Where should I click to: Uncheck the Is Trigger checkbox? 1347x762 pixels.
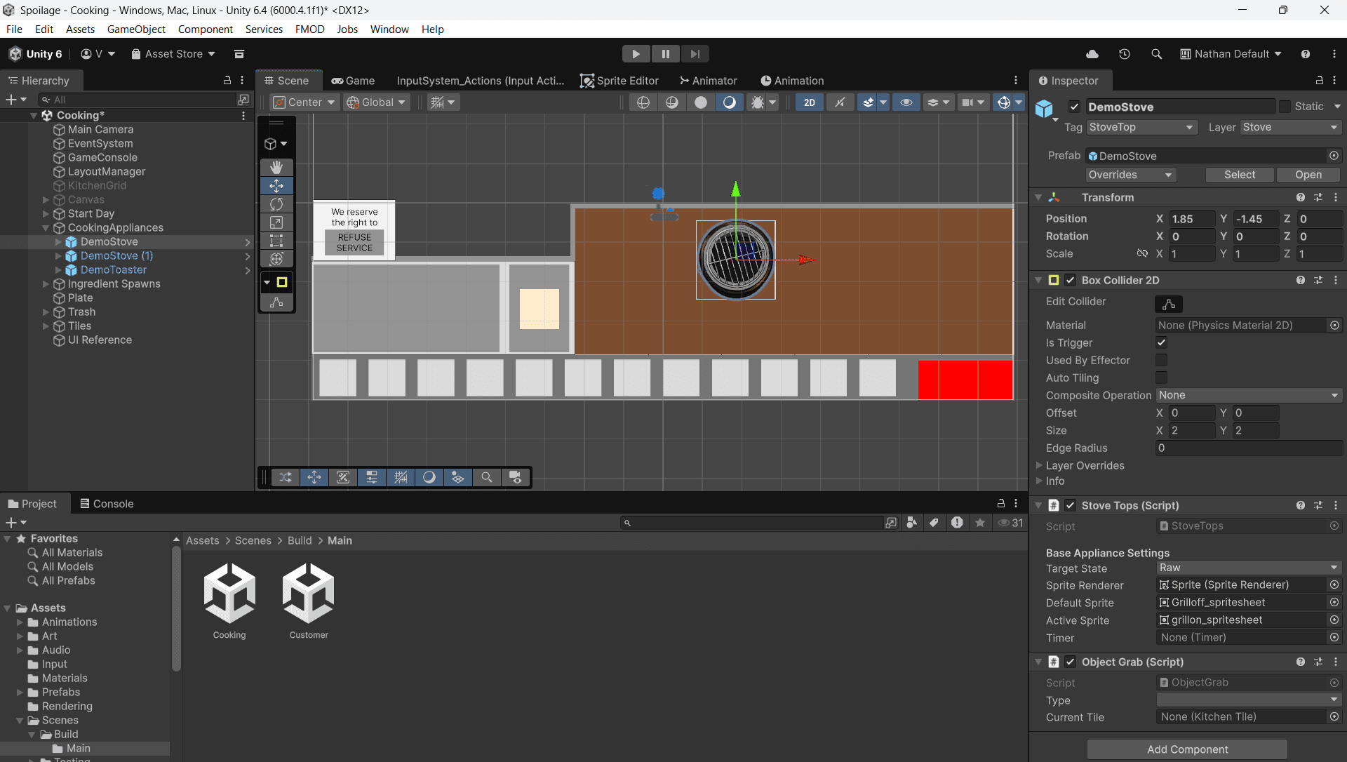point(1162,342)
